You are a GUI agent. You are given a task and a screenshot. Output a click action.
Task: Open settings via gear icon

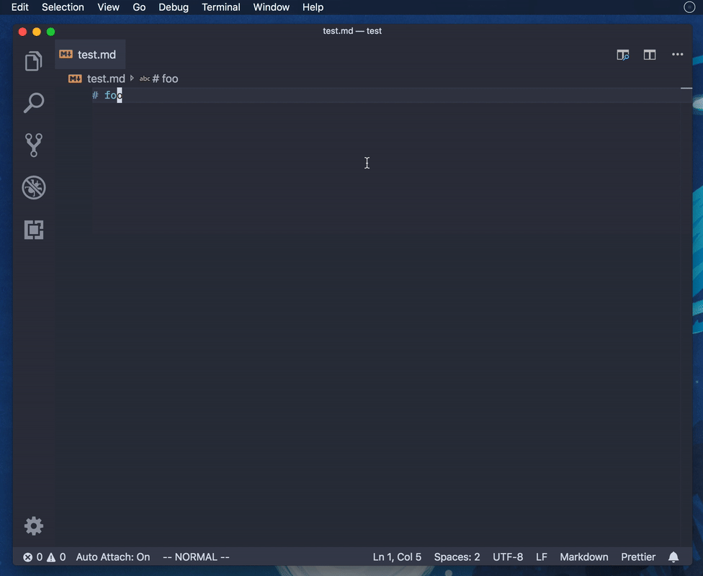pos(33,526)
